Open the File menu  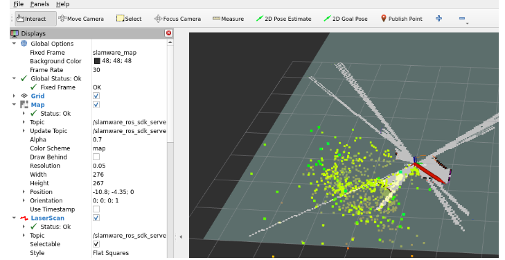point(19,4)
